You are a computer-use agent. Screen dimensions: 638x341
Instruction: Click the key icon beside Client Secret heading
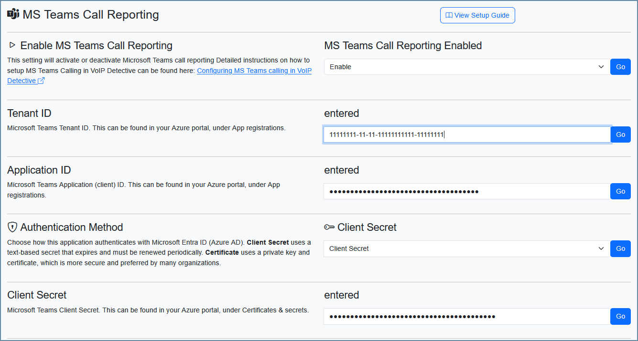point(329,227)
